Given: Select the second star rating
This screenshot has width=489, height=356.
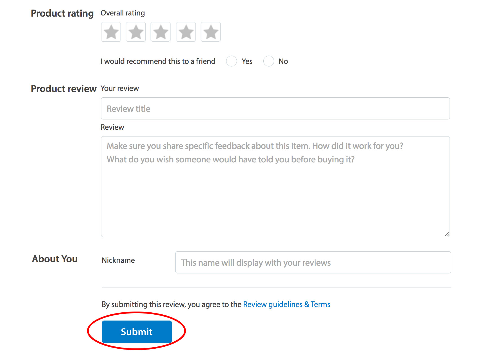Looking at the screenshot, I should pyautogui.click(x=136, y=32).
